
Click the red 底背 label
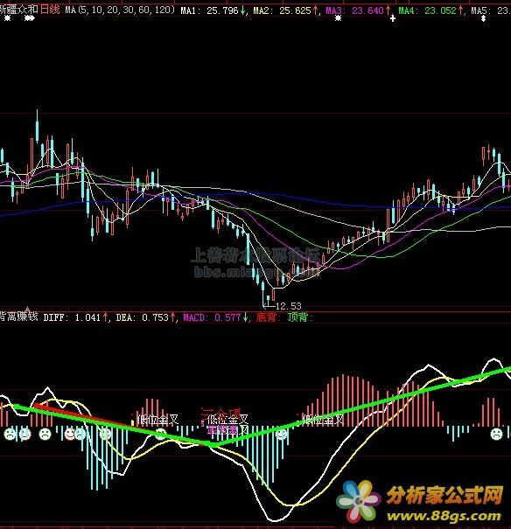click(266, 317)
